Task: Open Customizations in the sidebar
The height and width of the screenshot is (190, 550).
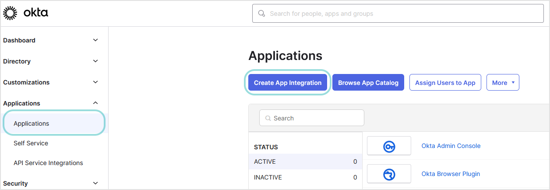Action: 26,82
